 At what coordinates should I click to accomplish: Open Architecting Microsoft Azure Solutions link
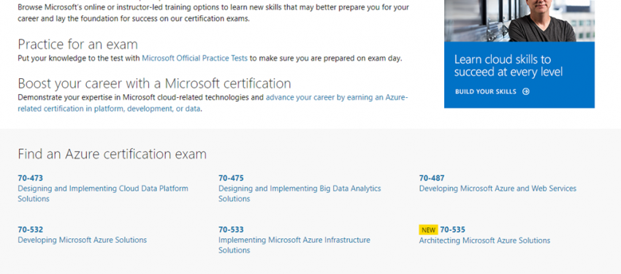[x=484, y=240]
